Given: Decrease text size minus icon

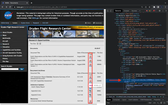Looking at the screenshot, I should pos(40,44).
